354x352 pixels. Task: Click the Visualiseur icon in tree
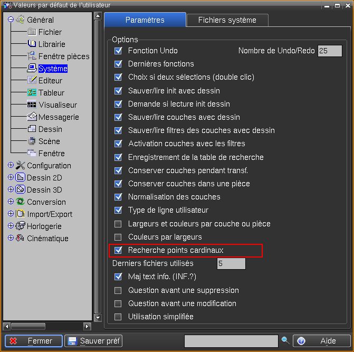pos(32,105)
